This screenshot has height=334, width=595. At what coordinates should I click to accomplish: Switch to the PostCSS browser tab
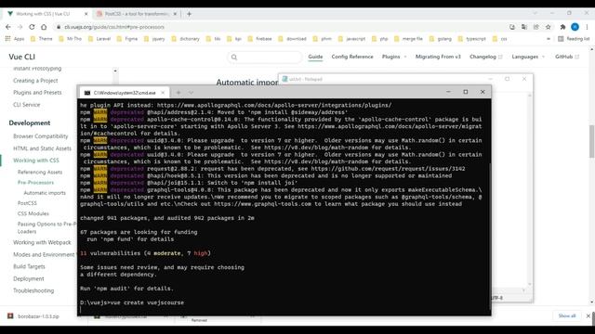coord(136,14)
